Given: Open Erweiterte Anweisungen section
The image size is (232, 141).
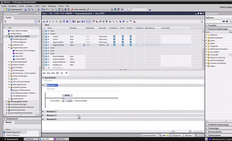Looking at the screenshot, I should [x=218, y=125].
